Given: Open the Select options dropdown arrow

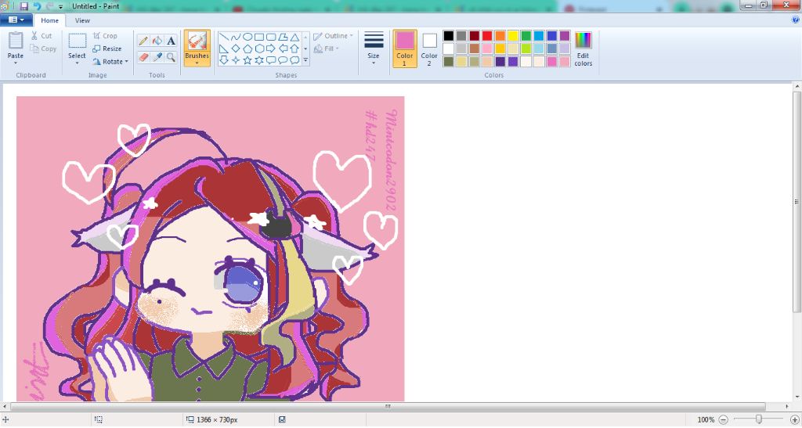Looking at the screenshot, I should click(78, 63).
